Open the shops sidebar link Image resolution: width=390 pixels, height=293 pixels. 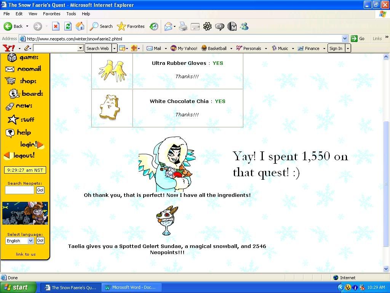click(x=21, y=81)
